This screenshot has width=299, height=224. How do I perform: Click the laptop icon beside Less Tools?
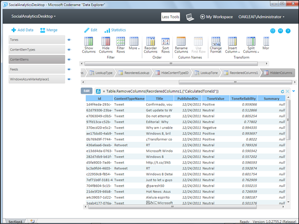tap(190, 17)
